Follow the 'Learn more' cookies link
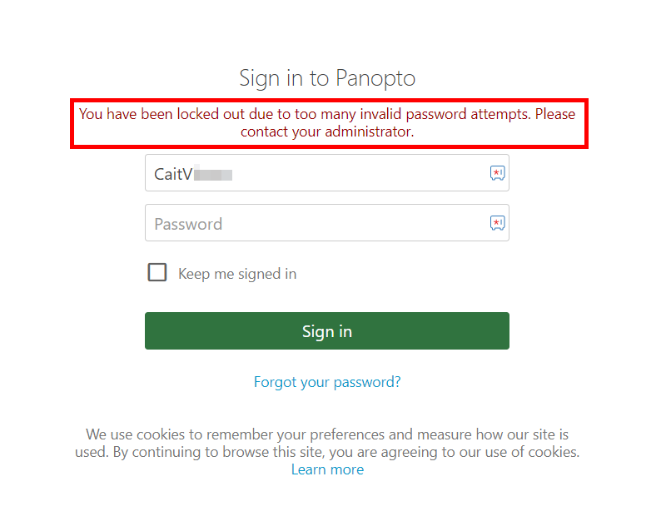Viewport: 661px width, 526px height. pyautogui.click(x=327, y=469)
